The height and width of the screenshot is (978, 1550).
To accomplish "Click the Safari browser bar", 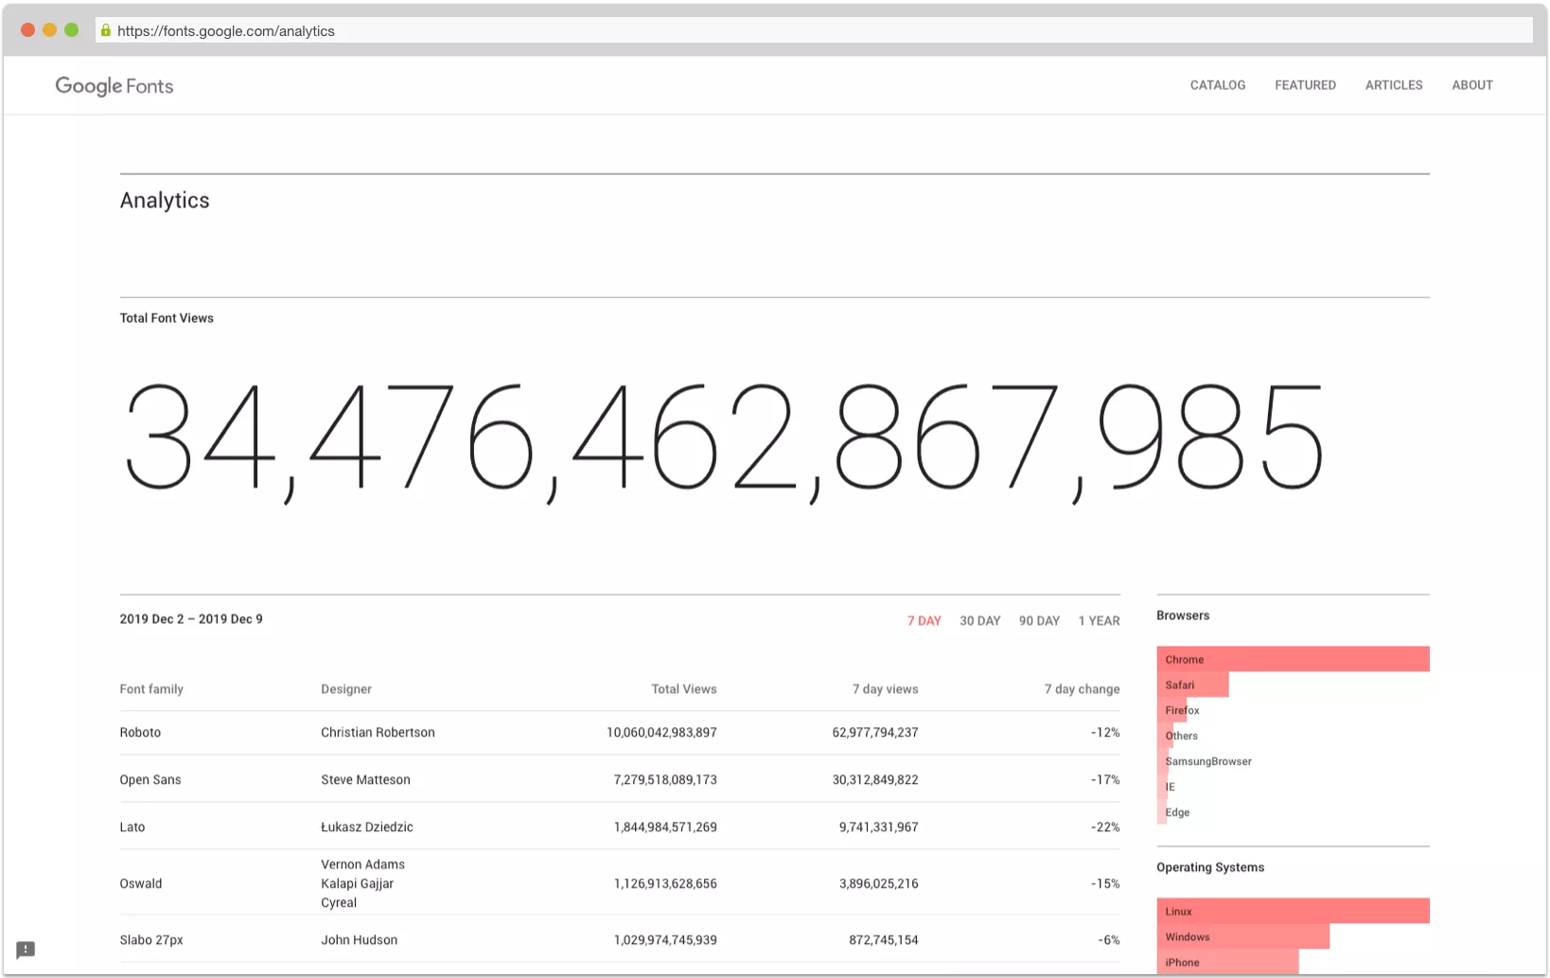I will (1192, 685).
